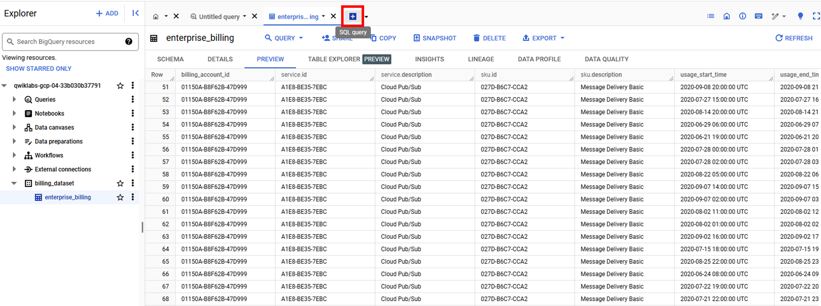Close the home tab
The image size is (821, 306).
pyautogui.click(x=176, y=16)
